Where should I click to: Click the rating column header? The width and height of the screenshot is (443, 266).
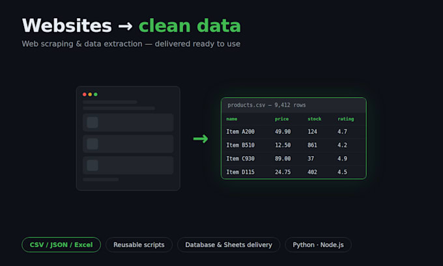pos(345,119)
